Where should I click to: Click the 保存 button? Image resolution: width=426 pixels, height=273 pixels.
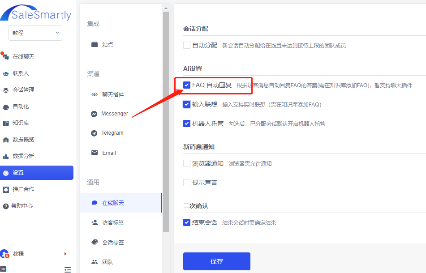(x=216, y=261)
